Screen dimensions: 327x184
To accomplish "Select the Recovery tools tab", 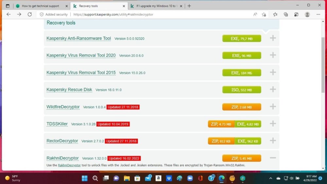I will pyautogui.click(x=99, y=6).
